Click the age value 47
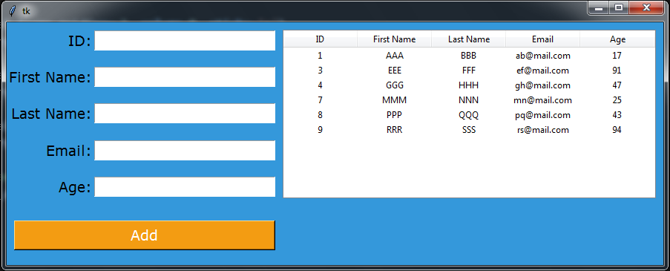Viewport: 670px width, 271px height. (x=617, y=85)
